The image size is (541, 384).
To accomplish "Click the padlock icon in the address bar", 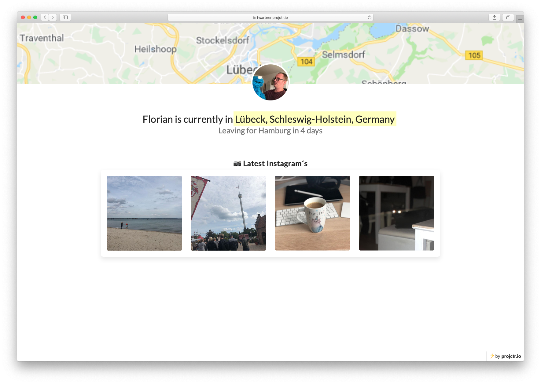I will click(254, 17).
